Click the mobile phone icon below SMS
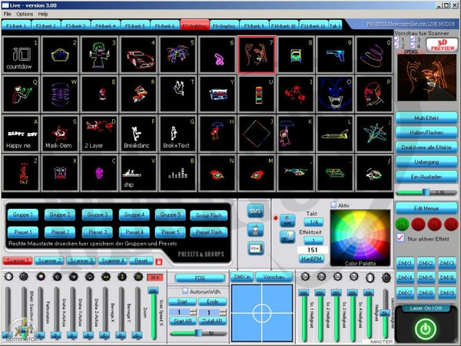 point(257,230)
